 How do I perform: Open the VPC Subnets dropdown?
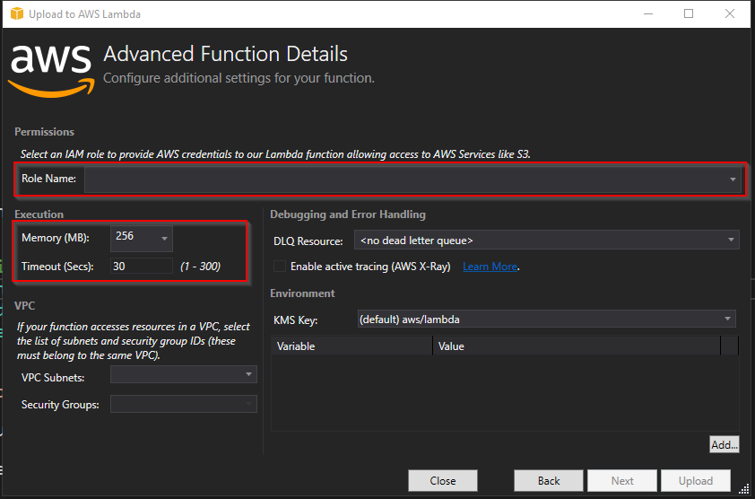pyautogui.click(x=184, y=374)
